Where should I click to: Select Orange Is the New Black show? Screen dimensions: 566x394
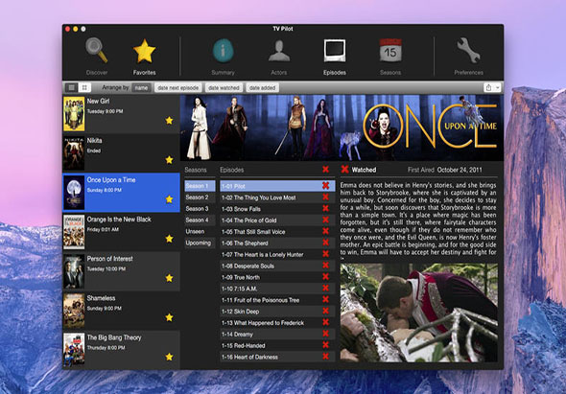[x=121, y=232]
